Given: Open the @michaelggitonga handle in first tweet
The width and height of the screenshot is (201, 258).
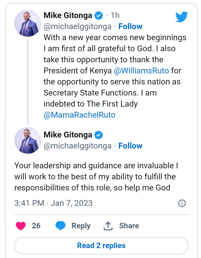Looking at the screenshot, I should 77,27.
